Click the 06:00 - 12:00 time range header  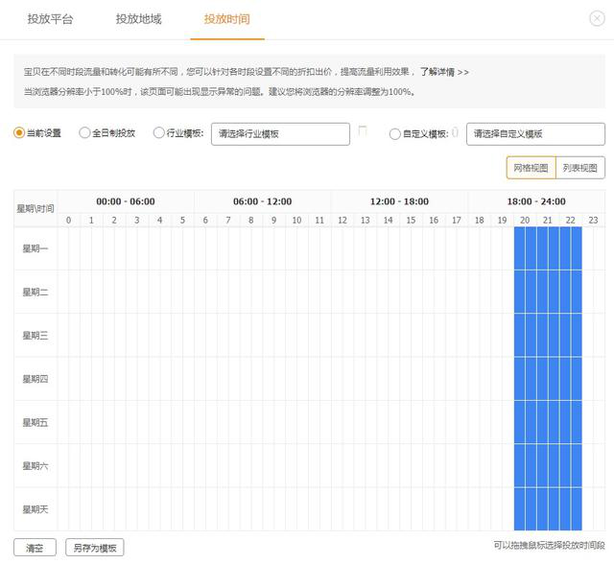[x=262, y=201]
